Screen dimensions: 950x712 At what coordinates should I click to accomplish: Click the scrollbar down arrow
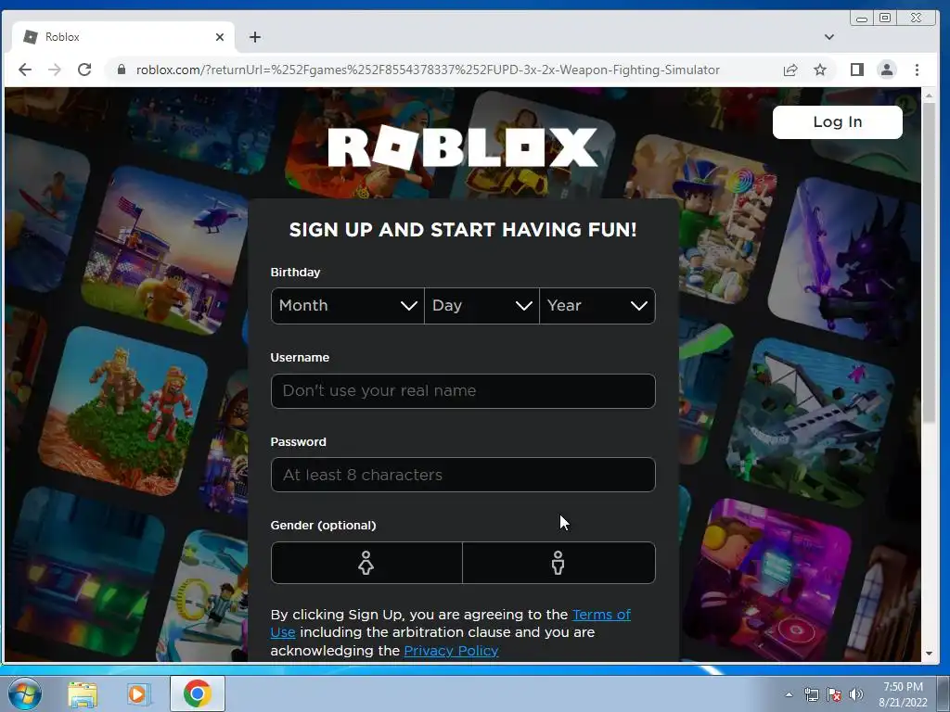pos(929,654)
